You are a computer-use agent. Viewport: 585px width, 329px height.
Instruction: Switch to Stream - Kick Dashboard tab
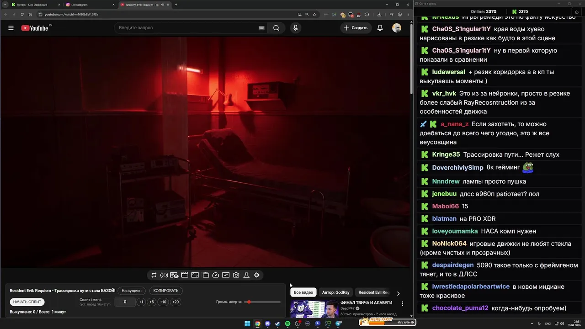[x=35, y=5]
